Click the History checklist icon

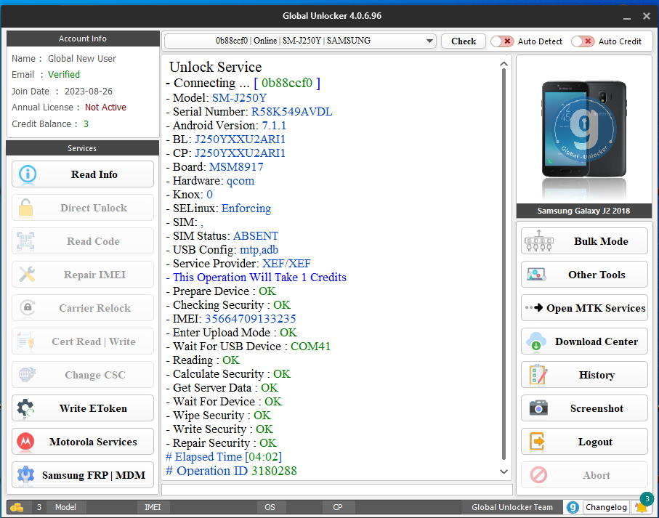538,374
